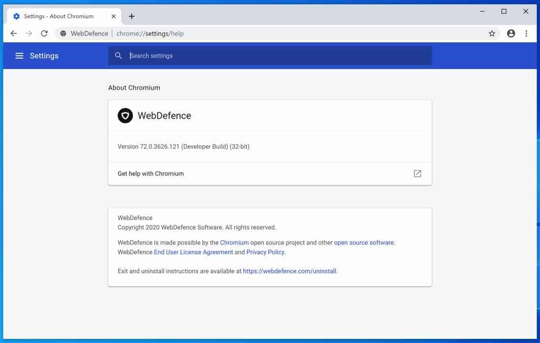The height and width of the screenshot is (343, 540).
Task: Open the user profile avatar icon
Action: pyautogui.click(x=511, y=33)
